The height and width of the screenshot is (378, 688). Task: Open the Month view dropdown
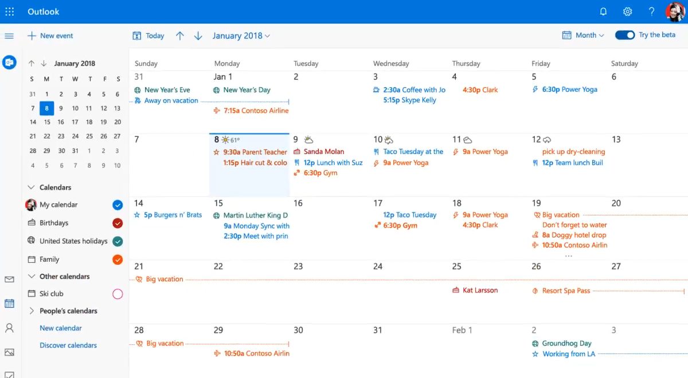pyautogui.click(x=583, y=36)
